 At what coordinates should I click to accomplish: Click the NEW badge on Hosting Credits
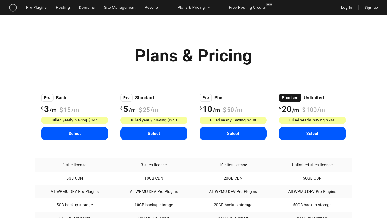(269, 5)
